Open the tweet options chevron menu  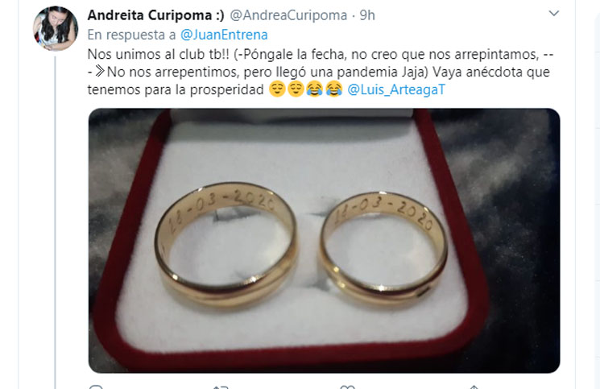click(x=554, y=14)
